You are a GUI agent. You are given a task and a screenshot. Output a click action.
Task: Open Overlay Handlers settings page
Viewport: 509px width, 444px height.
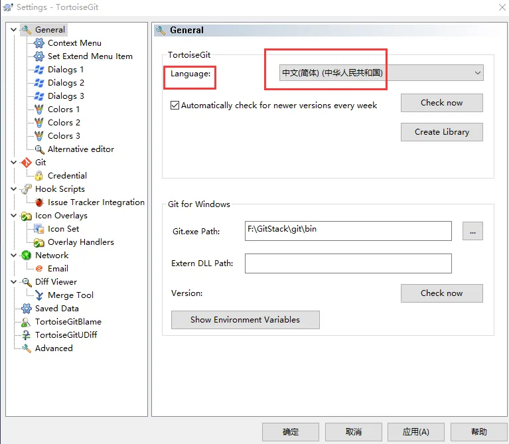pyautogui.click(x=81, y=242)
